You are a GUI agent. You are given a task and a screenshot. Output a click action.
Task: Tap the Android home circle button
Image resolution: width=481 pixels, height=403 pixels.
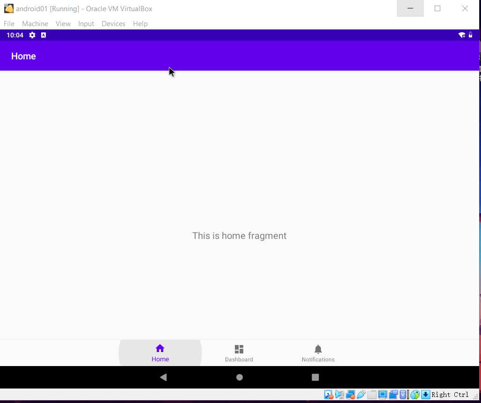240,377
